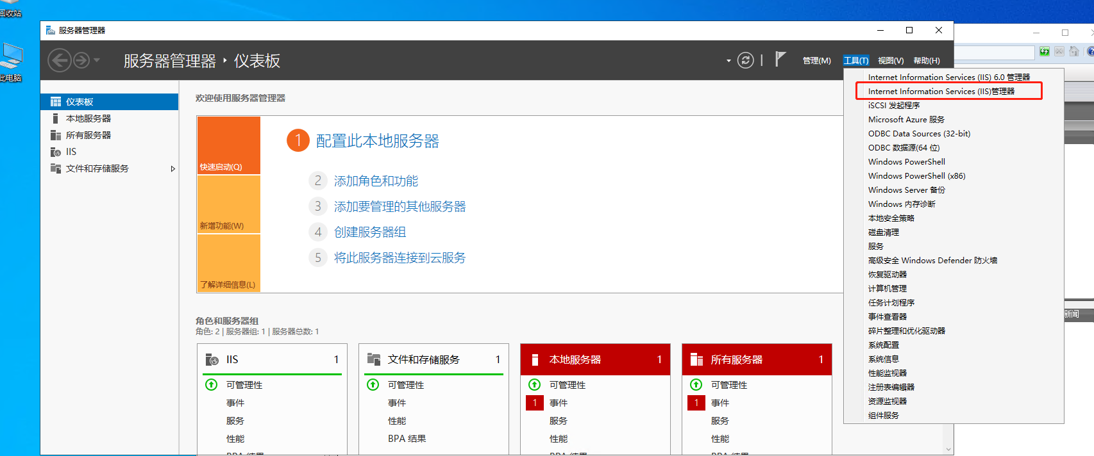Open navigation history dropdown next to forward arrow

(97, 61)
